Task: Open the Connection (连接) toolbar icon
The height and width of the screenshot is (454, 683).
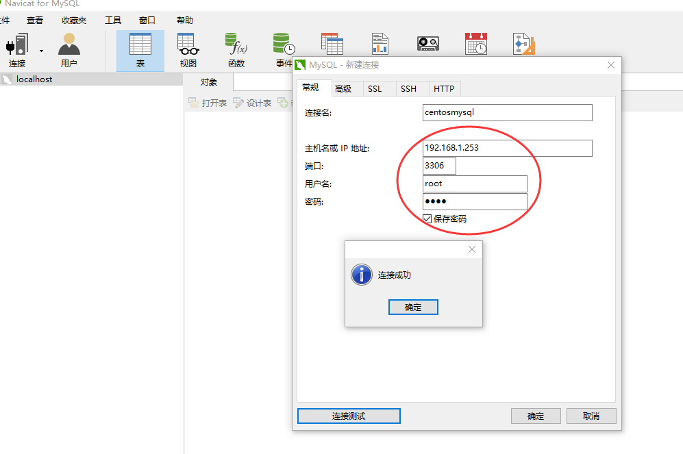Action: pos(17,51)
